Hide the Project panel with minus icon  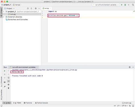(39, 8)
